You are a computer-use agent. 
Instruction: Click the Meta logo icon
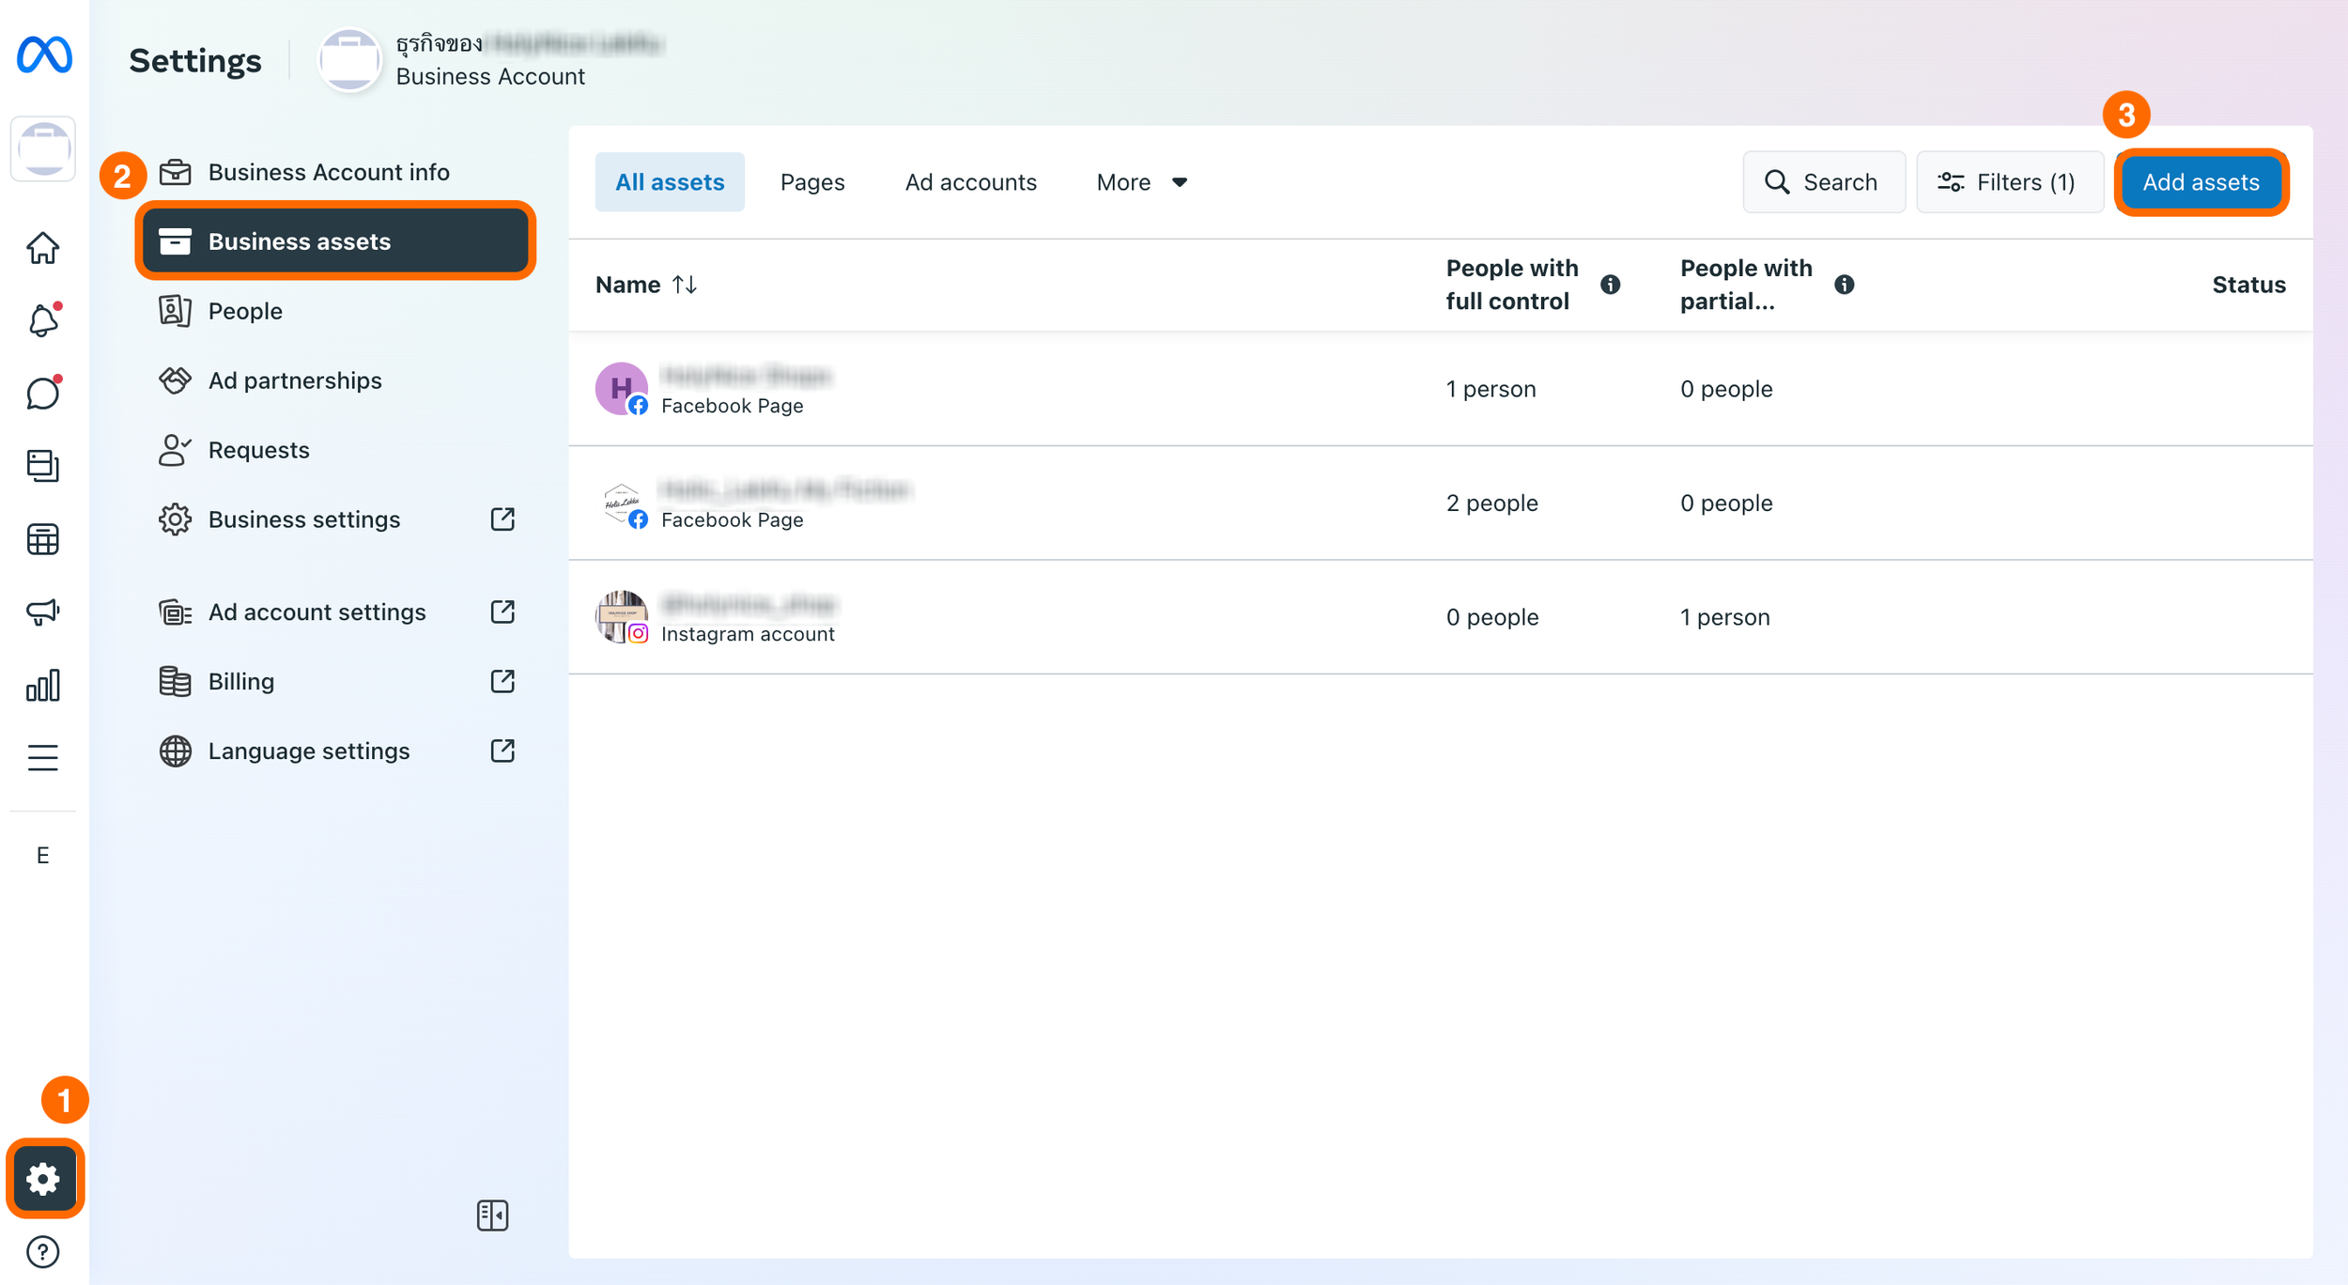click(44, 54)
